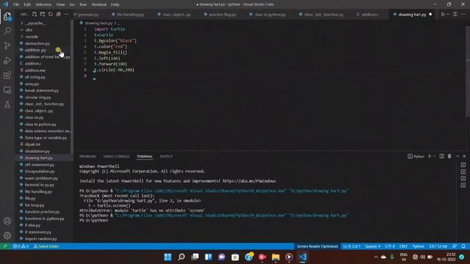The width and height of the screenshot is (470, 264).
Task: Click Select folder in status bar
Action: pyautogui.click(x=46, y=246)
